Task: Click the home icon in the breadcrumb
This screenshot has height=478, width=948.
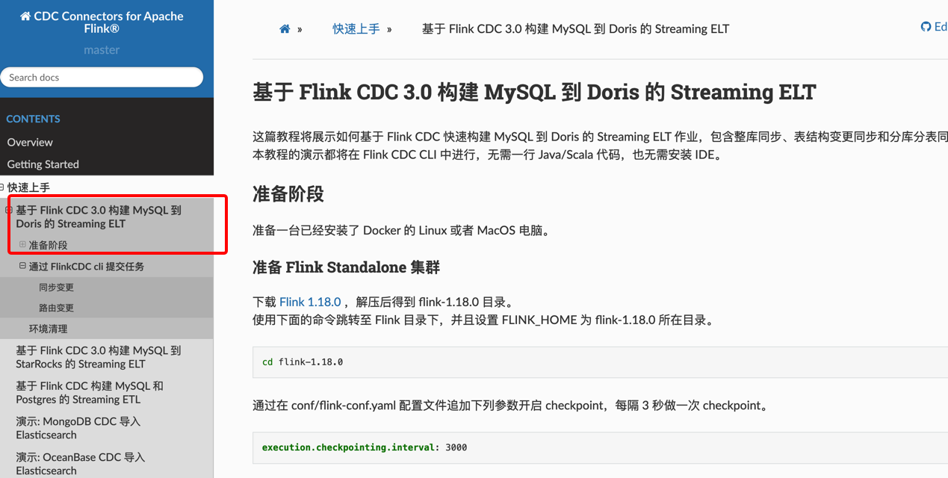Action: 285,29
